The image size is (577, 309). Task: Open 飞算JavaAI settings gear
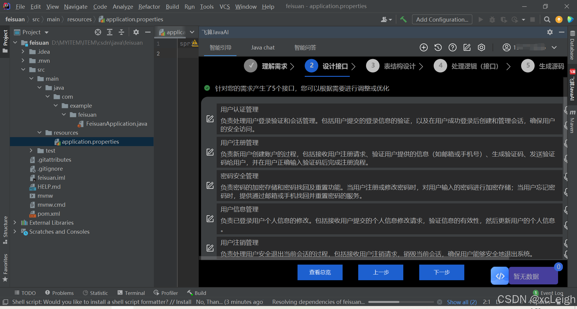point(481,47)
